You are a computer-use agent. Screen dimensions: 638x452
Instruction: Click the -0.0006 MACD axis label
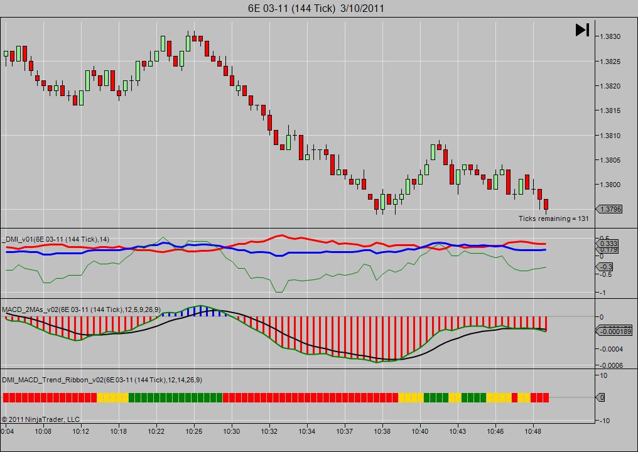coord(612,365)
